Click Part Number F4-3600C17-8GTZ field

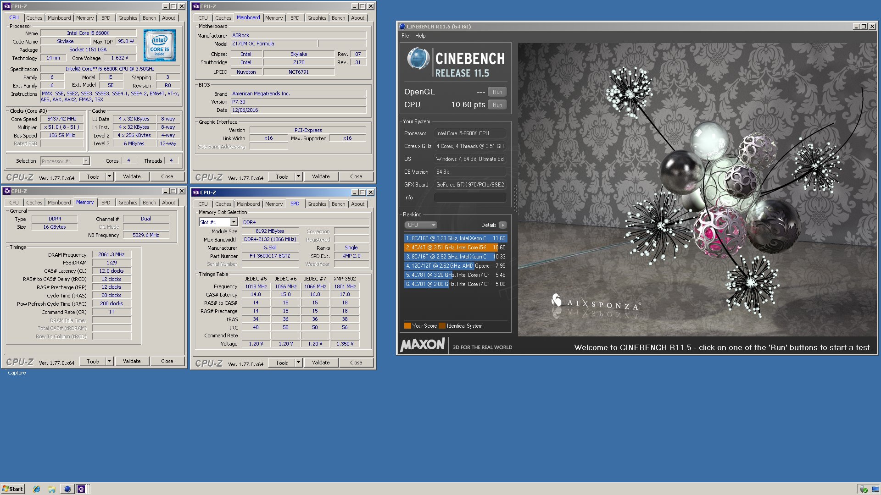(x=270, y=256)
